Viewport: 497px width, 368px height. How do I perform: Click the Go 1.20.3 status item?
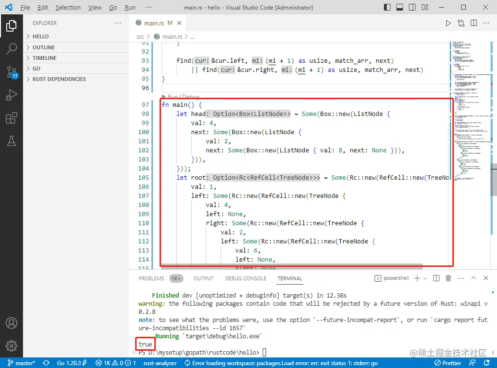point(72,363)
